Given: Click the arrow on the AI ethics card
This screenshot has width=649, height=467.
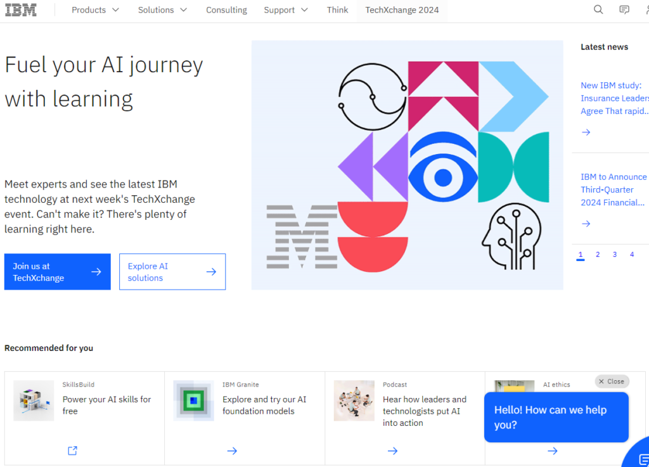Looking at the screenshot, I should 553,451.
